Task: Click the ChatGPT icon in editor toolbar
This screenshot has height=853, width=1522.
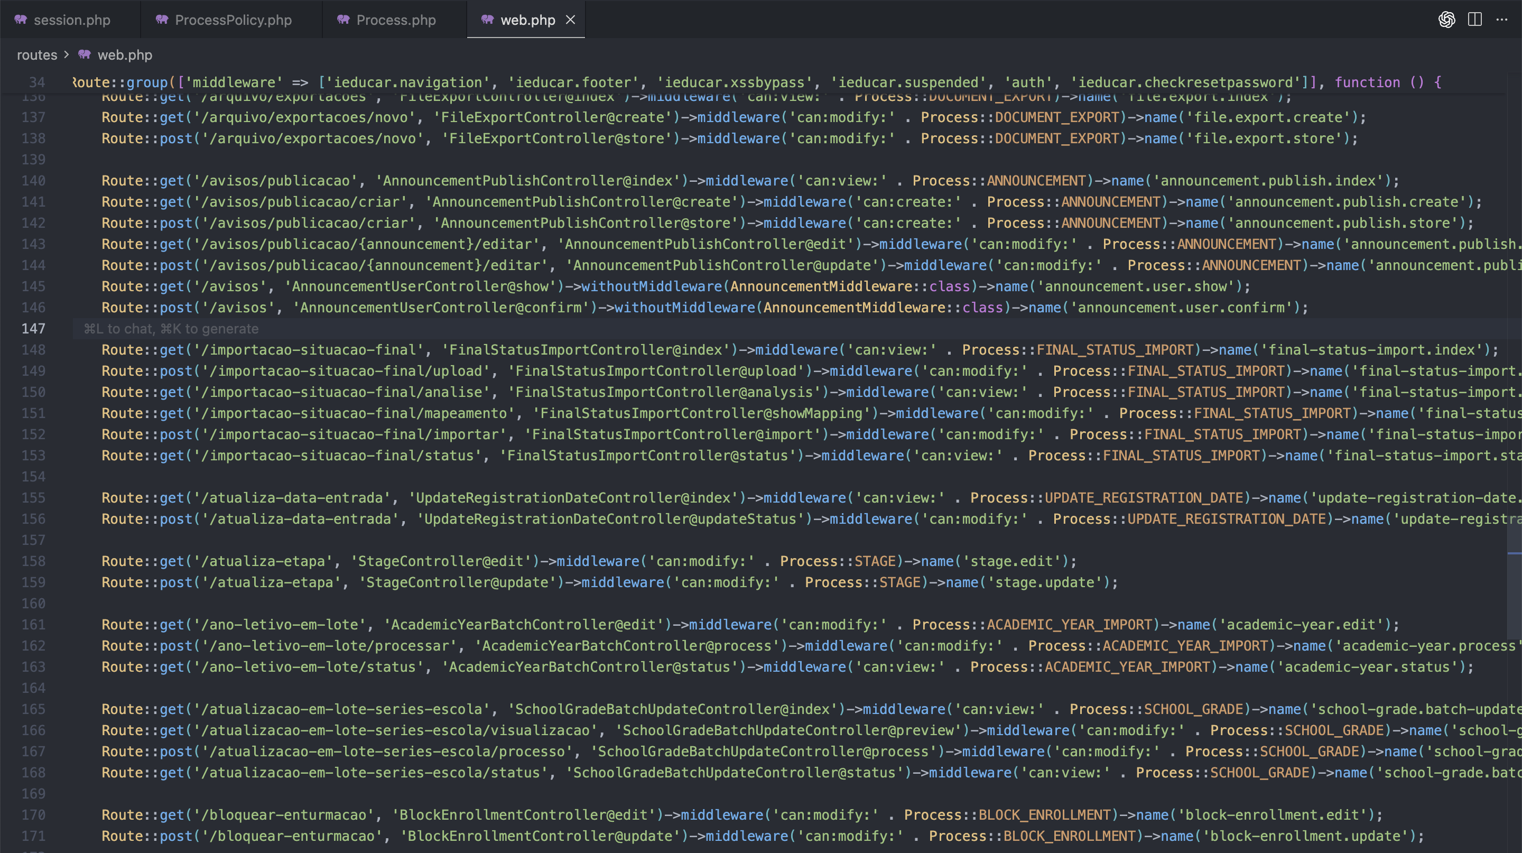Action: [x=1446, y=20]
